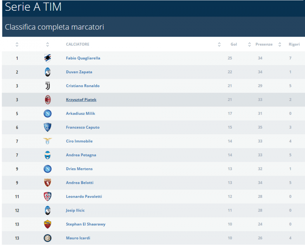The width and height of the screenshot is (305, 245).
Task: Click the Empoli badge in Caputo's row
Action: pos(47,127)
